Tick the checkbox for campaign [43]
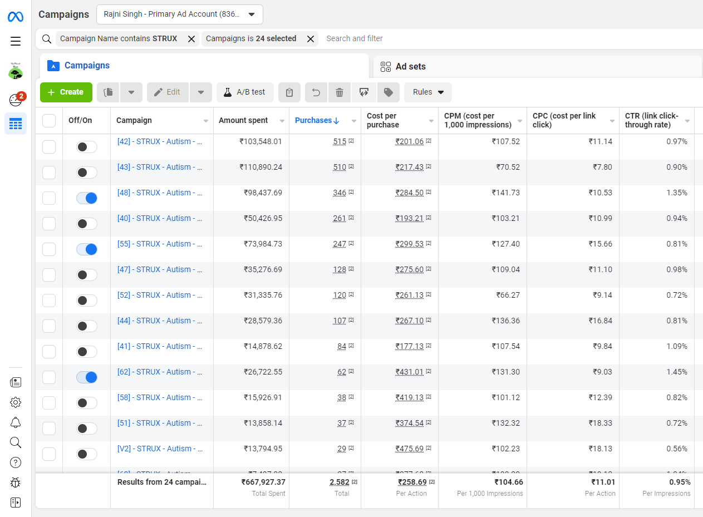The width and height of the screenshot is (703, 517). [49, 173]
